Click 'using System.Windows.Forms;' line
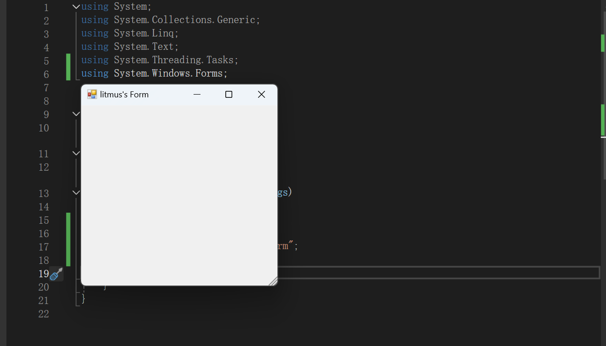The width and height of the screenshot is (606, 346). point(154,74)
